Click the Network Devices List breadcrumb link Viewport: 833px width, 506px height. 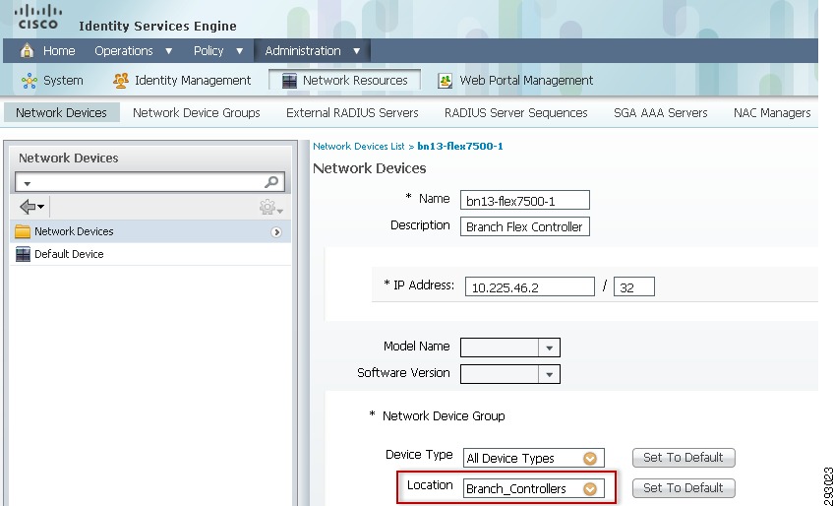coord(359,146)
